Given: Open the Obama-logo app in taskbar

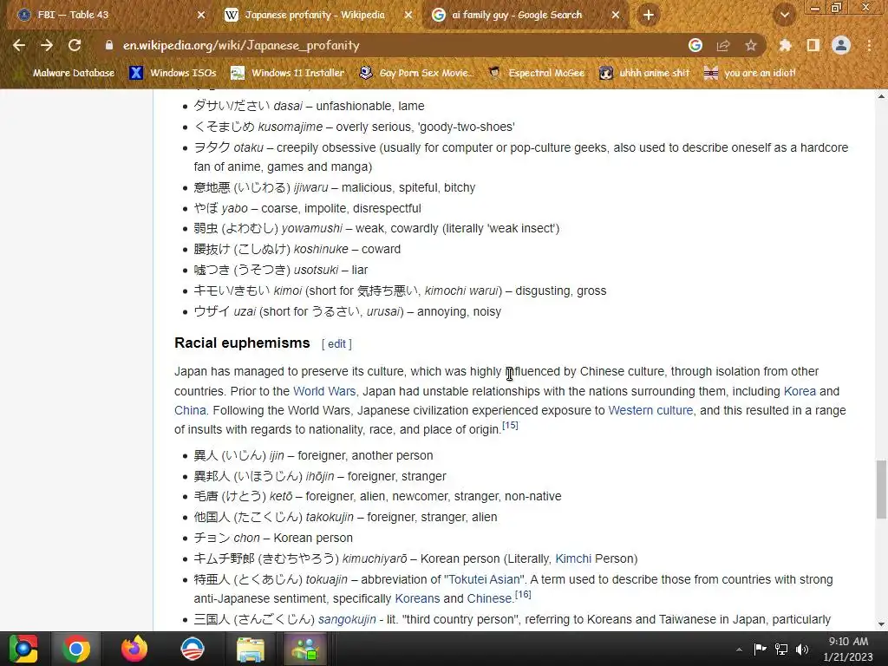Looking at the screenshot, I should (x=193, y=649).
